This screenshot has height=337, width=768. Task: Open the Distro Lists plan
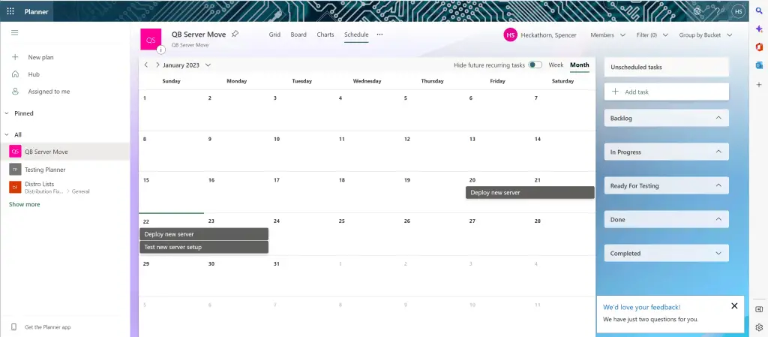pyautogui.click(x=39, y=184)
